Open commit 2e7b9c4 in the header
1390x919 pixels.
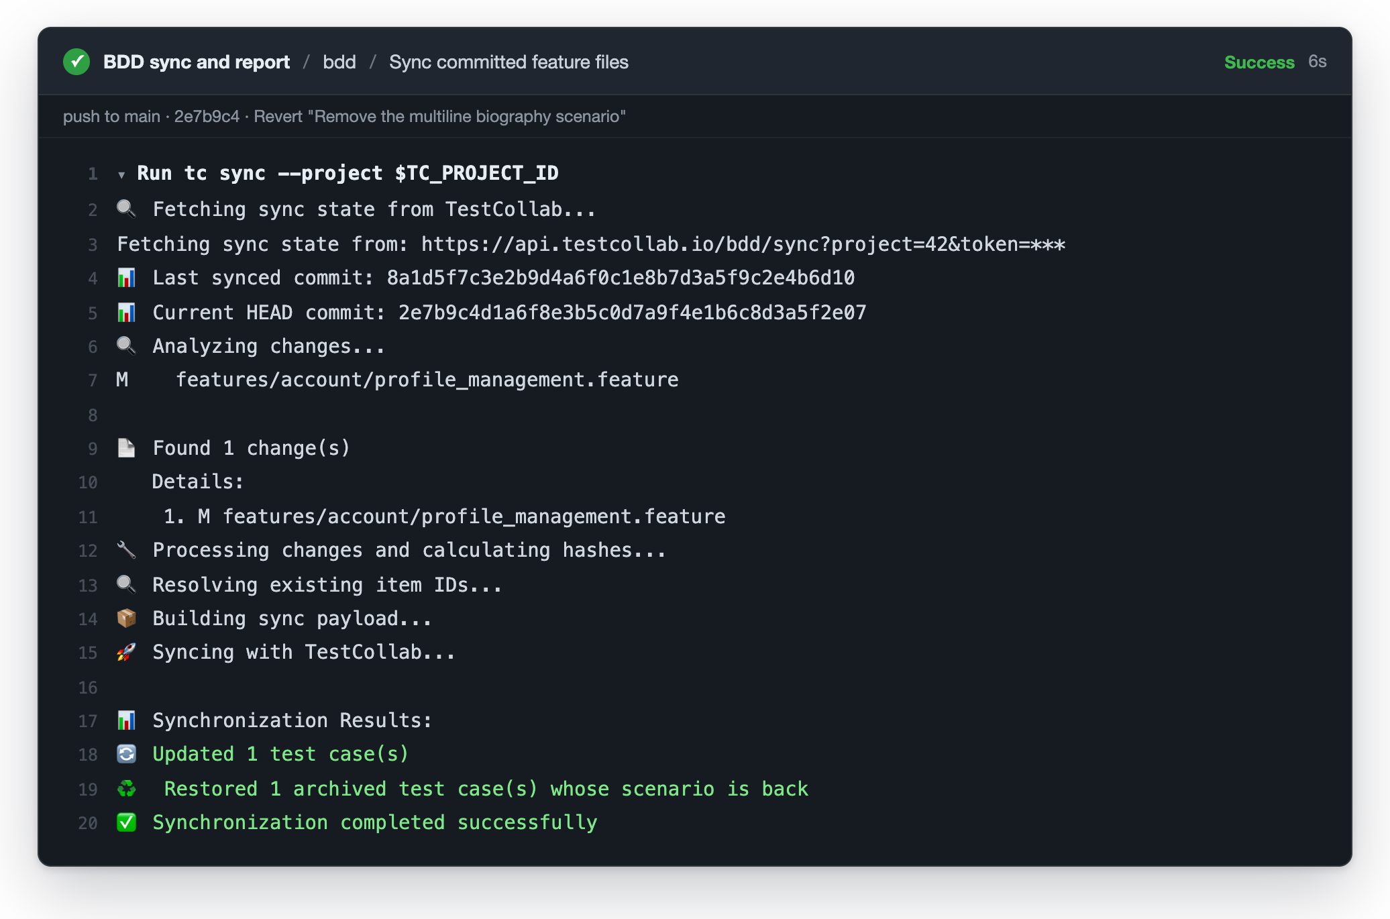click(207, 116)
